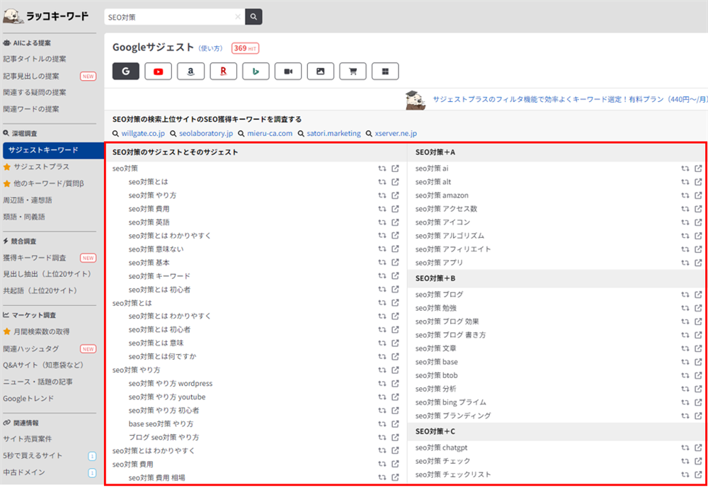708x490 pixels.
Task: Open the xserver.ne.jp keyword link
Action: click(396, 133)
